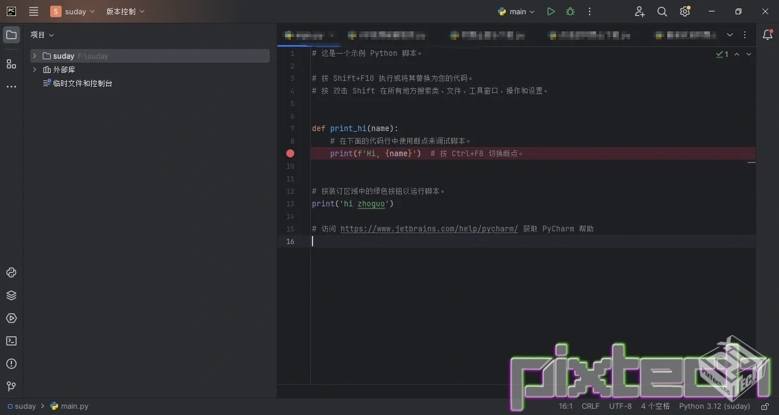
Task: Toggle read-only lock icon in status bar
Action: tap(765, 406)
